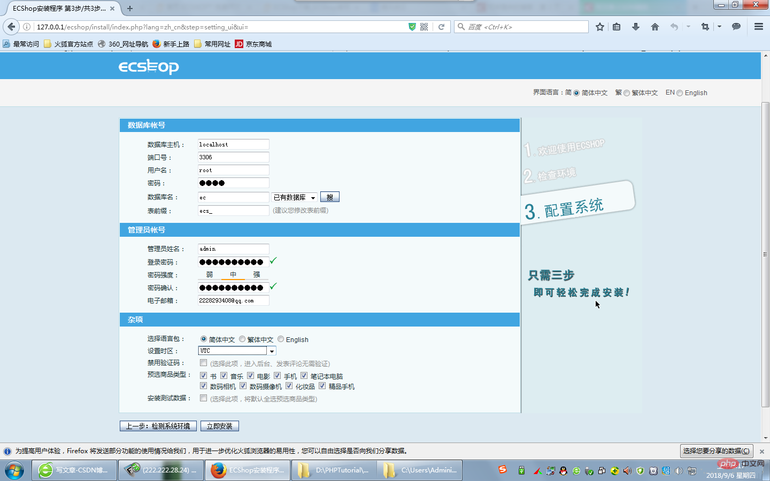This screenshot has height=481, width=770.
Task: Open the QR code icon in address bar
Action: [424, 27]
